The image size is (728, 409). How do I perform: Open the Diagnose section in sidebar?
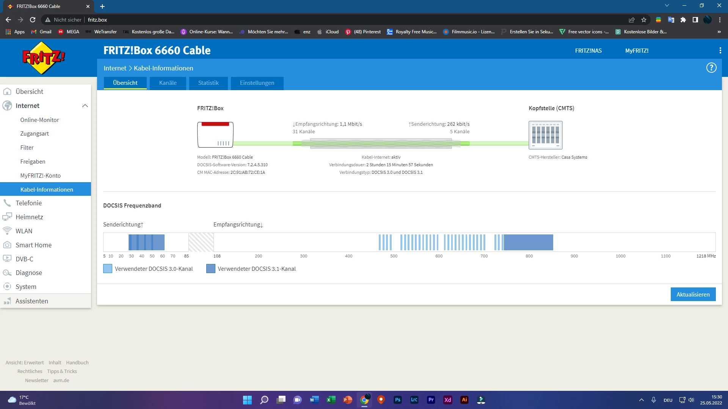28,273
